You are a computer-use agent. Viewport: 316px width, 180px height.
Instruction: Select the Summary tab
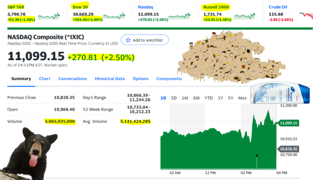[21, 79]
